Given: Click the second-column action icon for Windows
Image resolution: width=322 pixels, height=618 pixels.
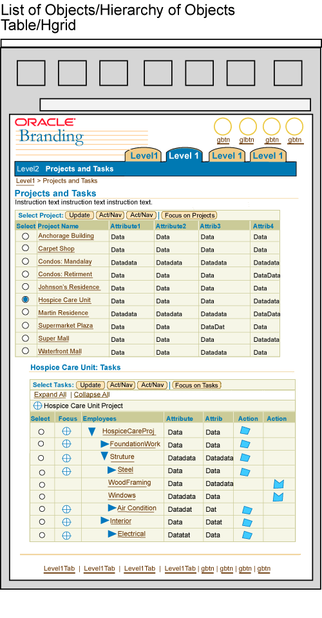Looking at the screenshot, I should point(278,496).
